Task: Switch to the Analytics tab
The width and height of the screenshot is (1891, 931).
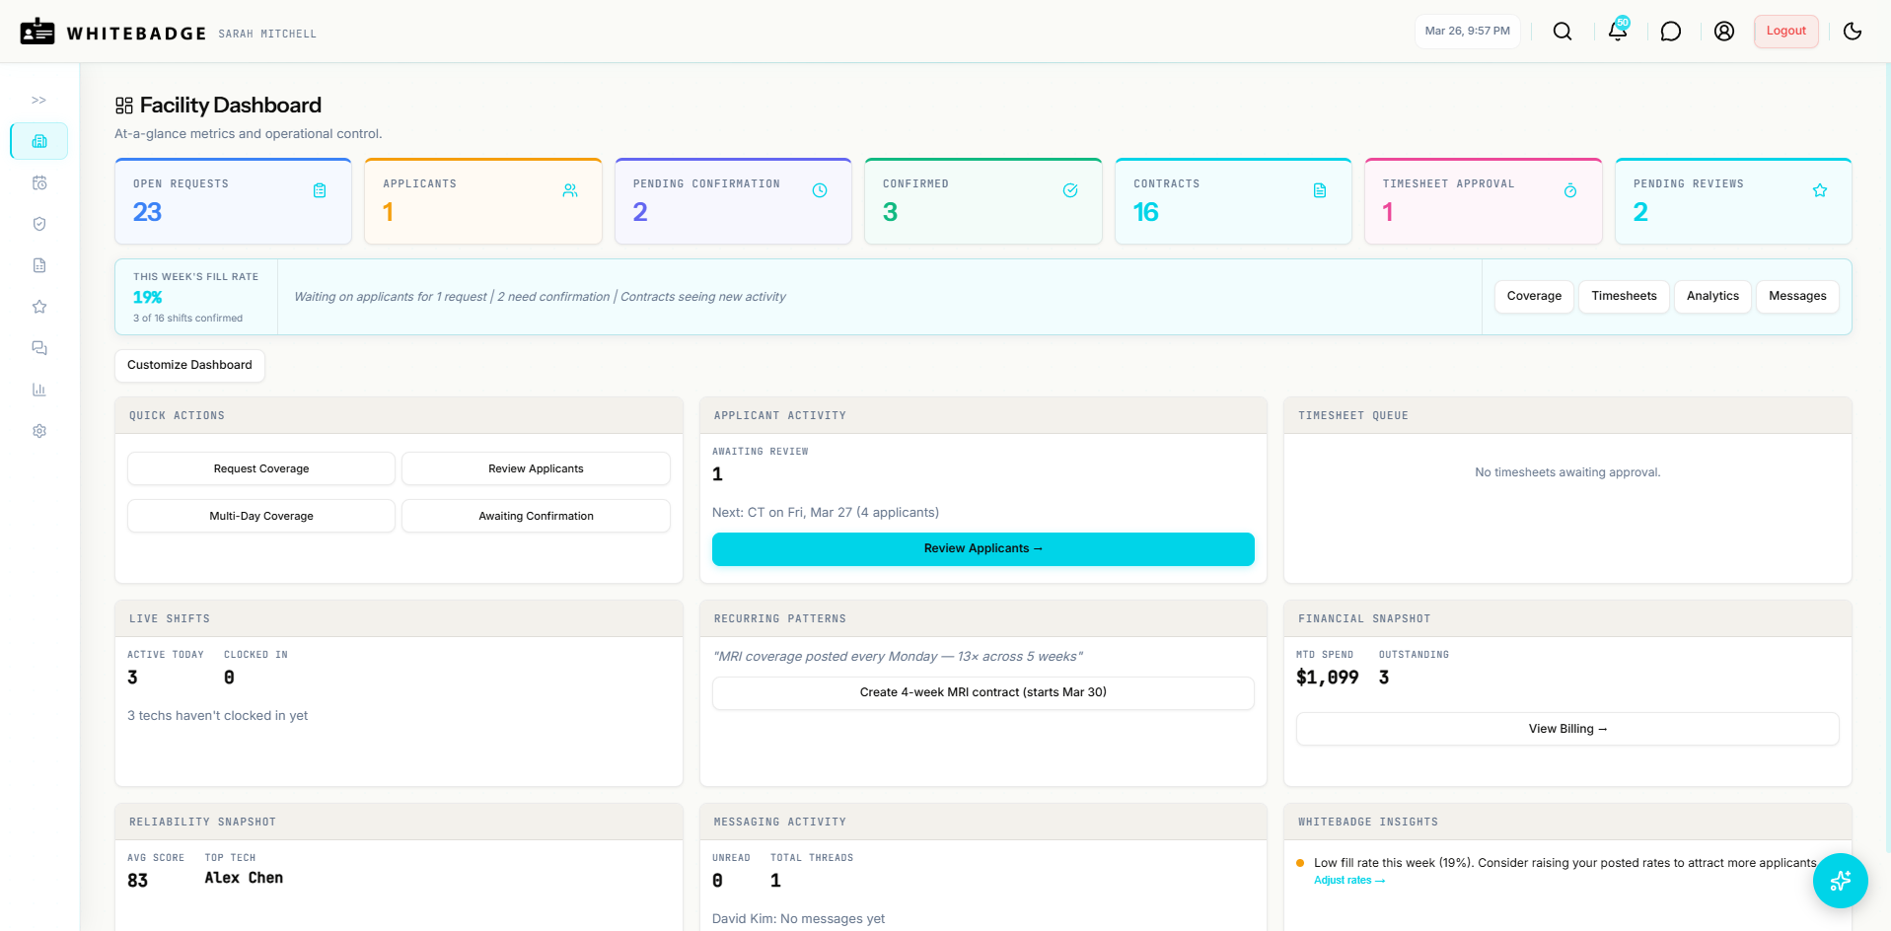Action: (1711, 296)
